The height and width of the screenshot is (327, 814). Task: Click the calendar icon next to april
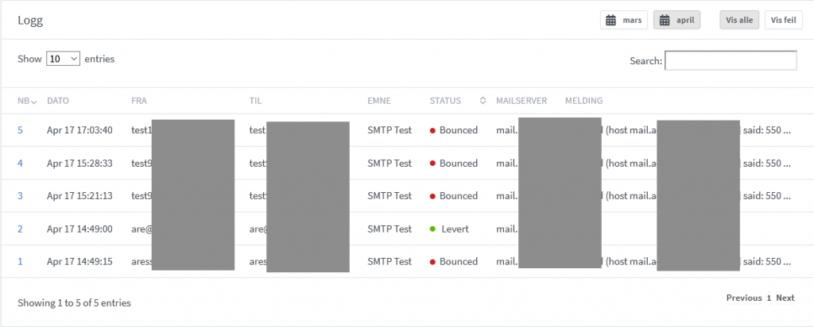(x=665, y=21)
